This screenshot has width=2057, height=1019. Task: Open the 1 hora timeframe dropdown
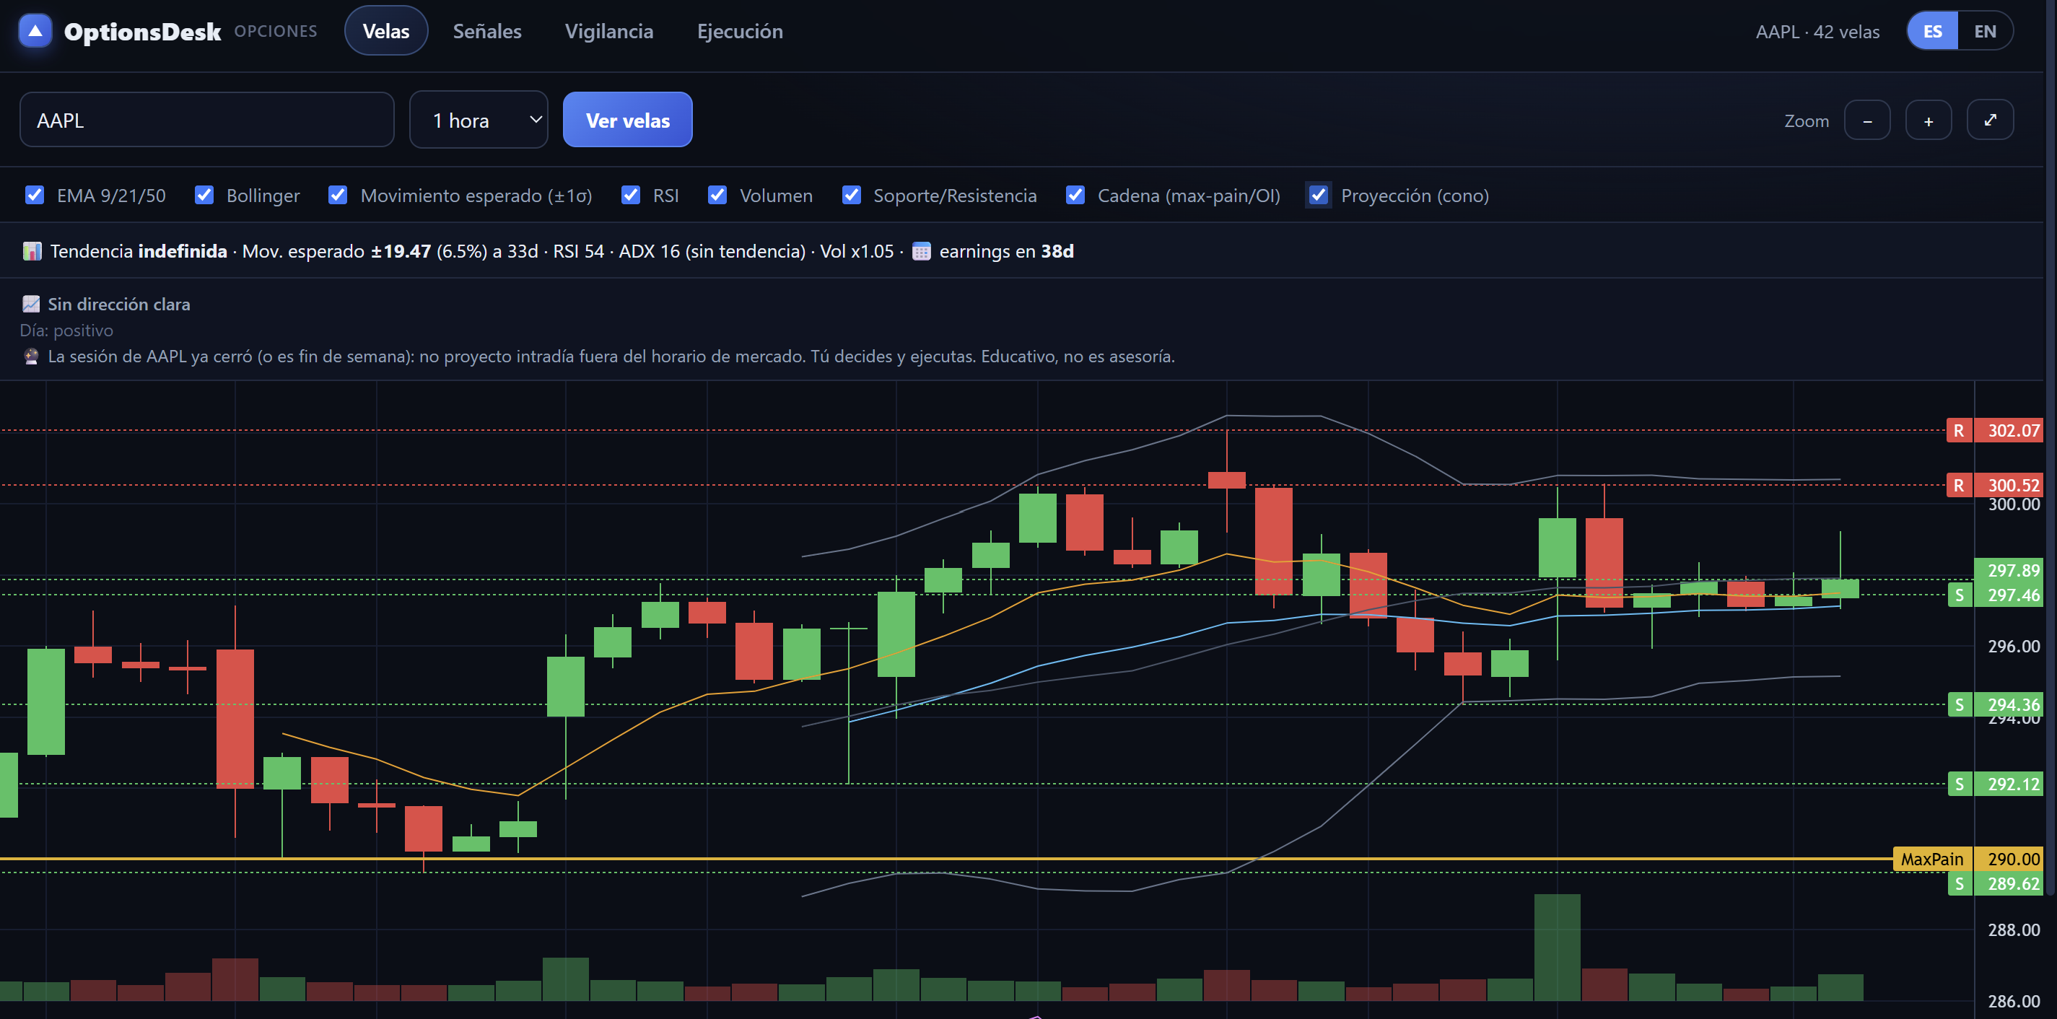tap(479, 120)
